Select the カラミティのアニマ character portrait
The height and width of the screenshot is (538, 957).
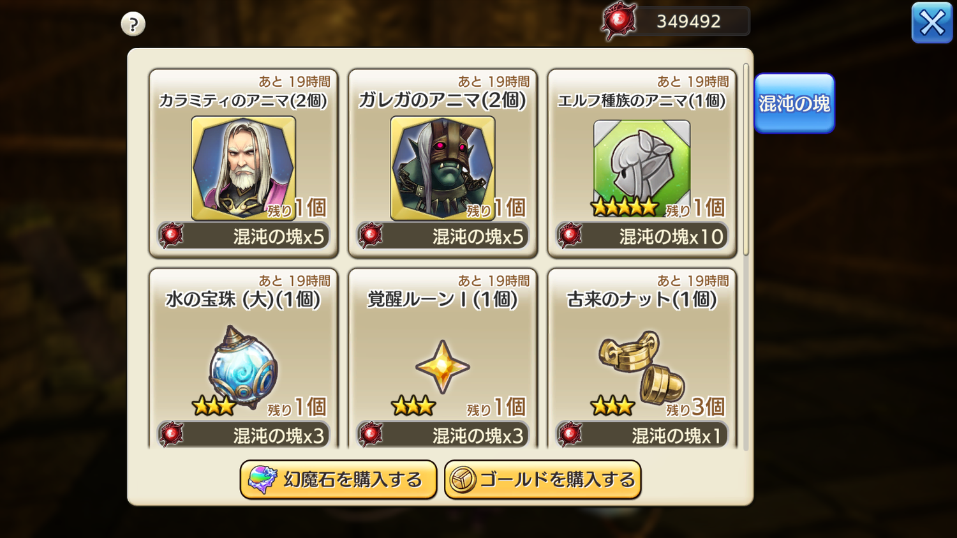pos(243,168)
